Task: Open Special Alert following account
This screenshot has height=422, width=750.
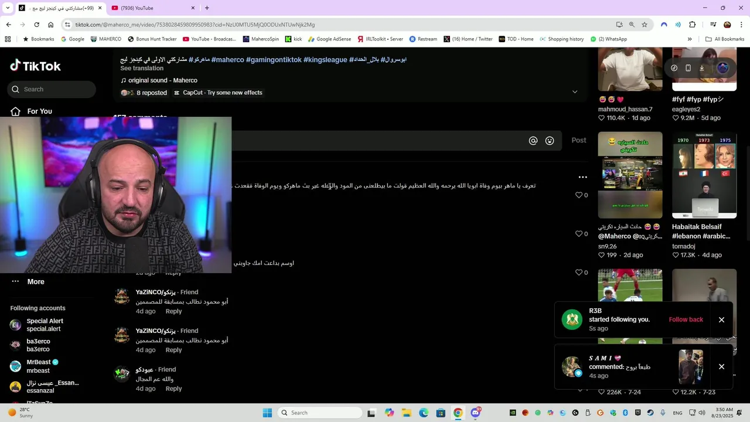Action: 45,325
